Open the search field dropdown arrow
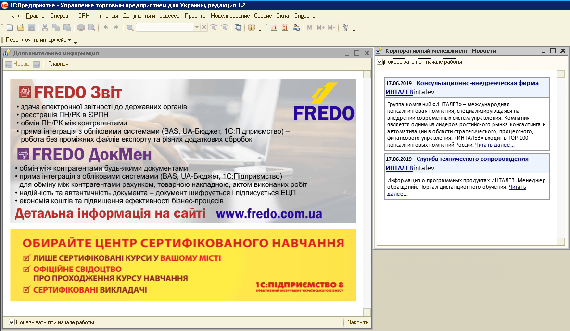This screenshot has height=331, width=570. coord(197,27)
